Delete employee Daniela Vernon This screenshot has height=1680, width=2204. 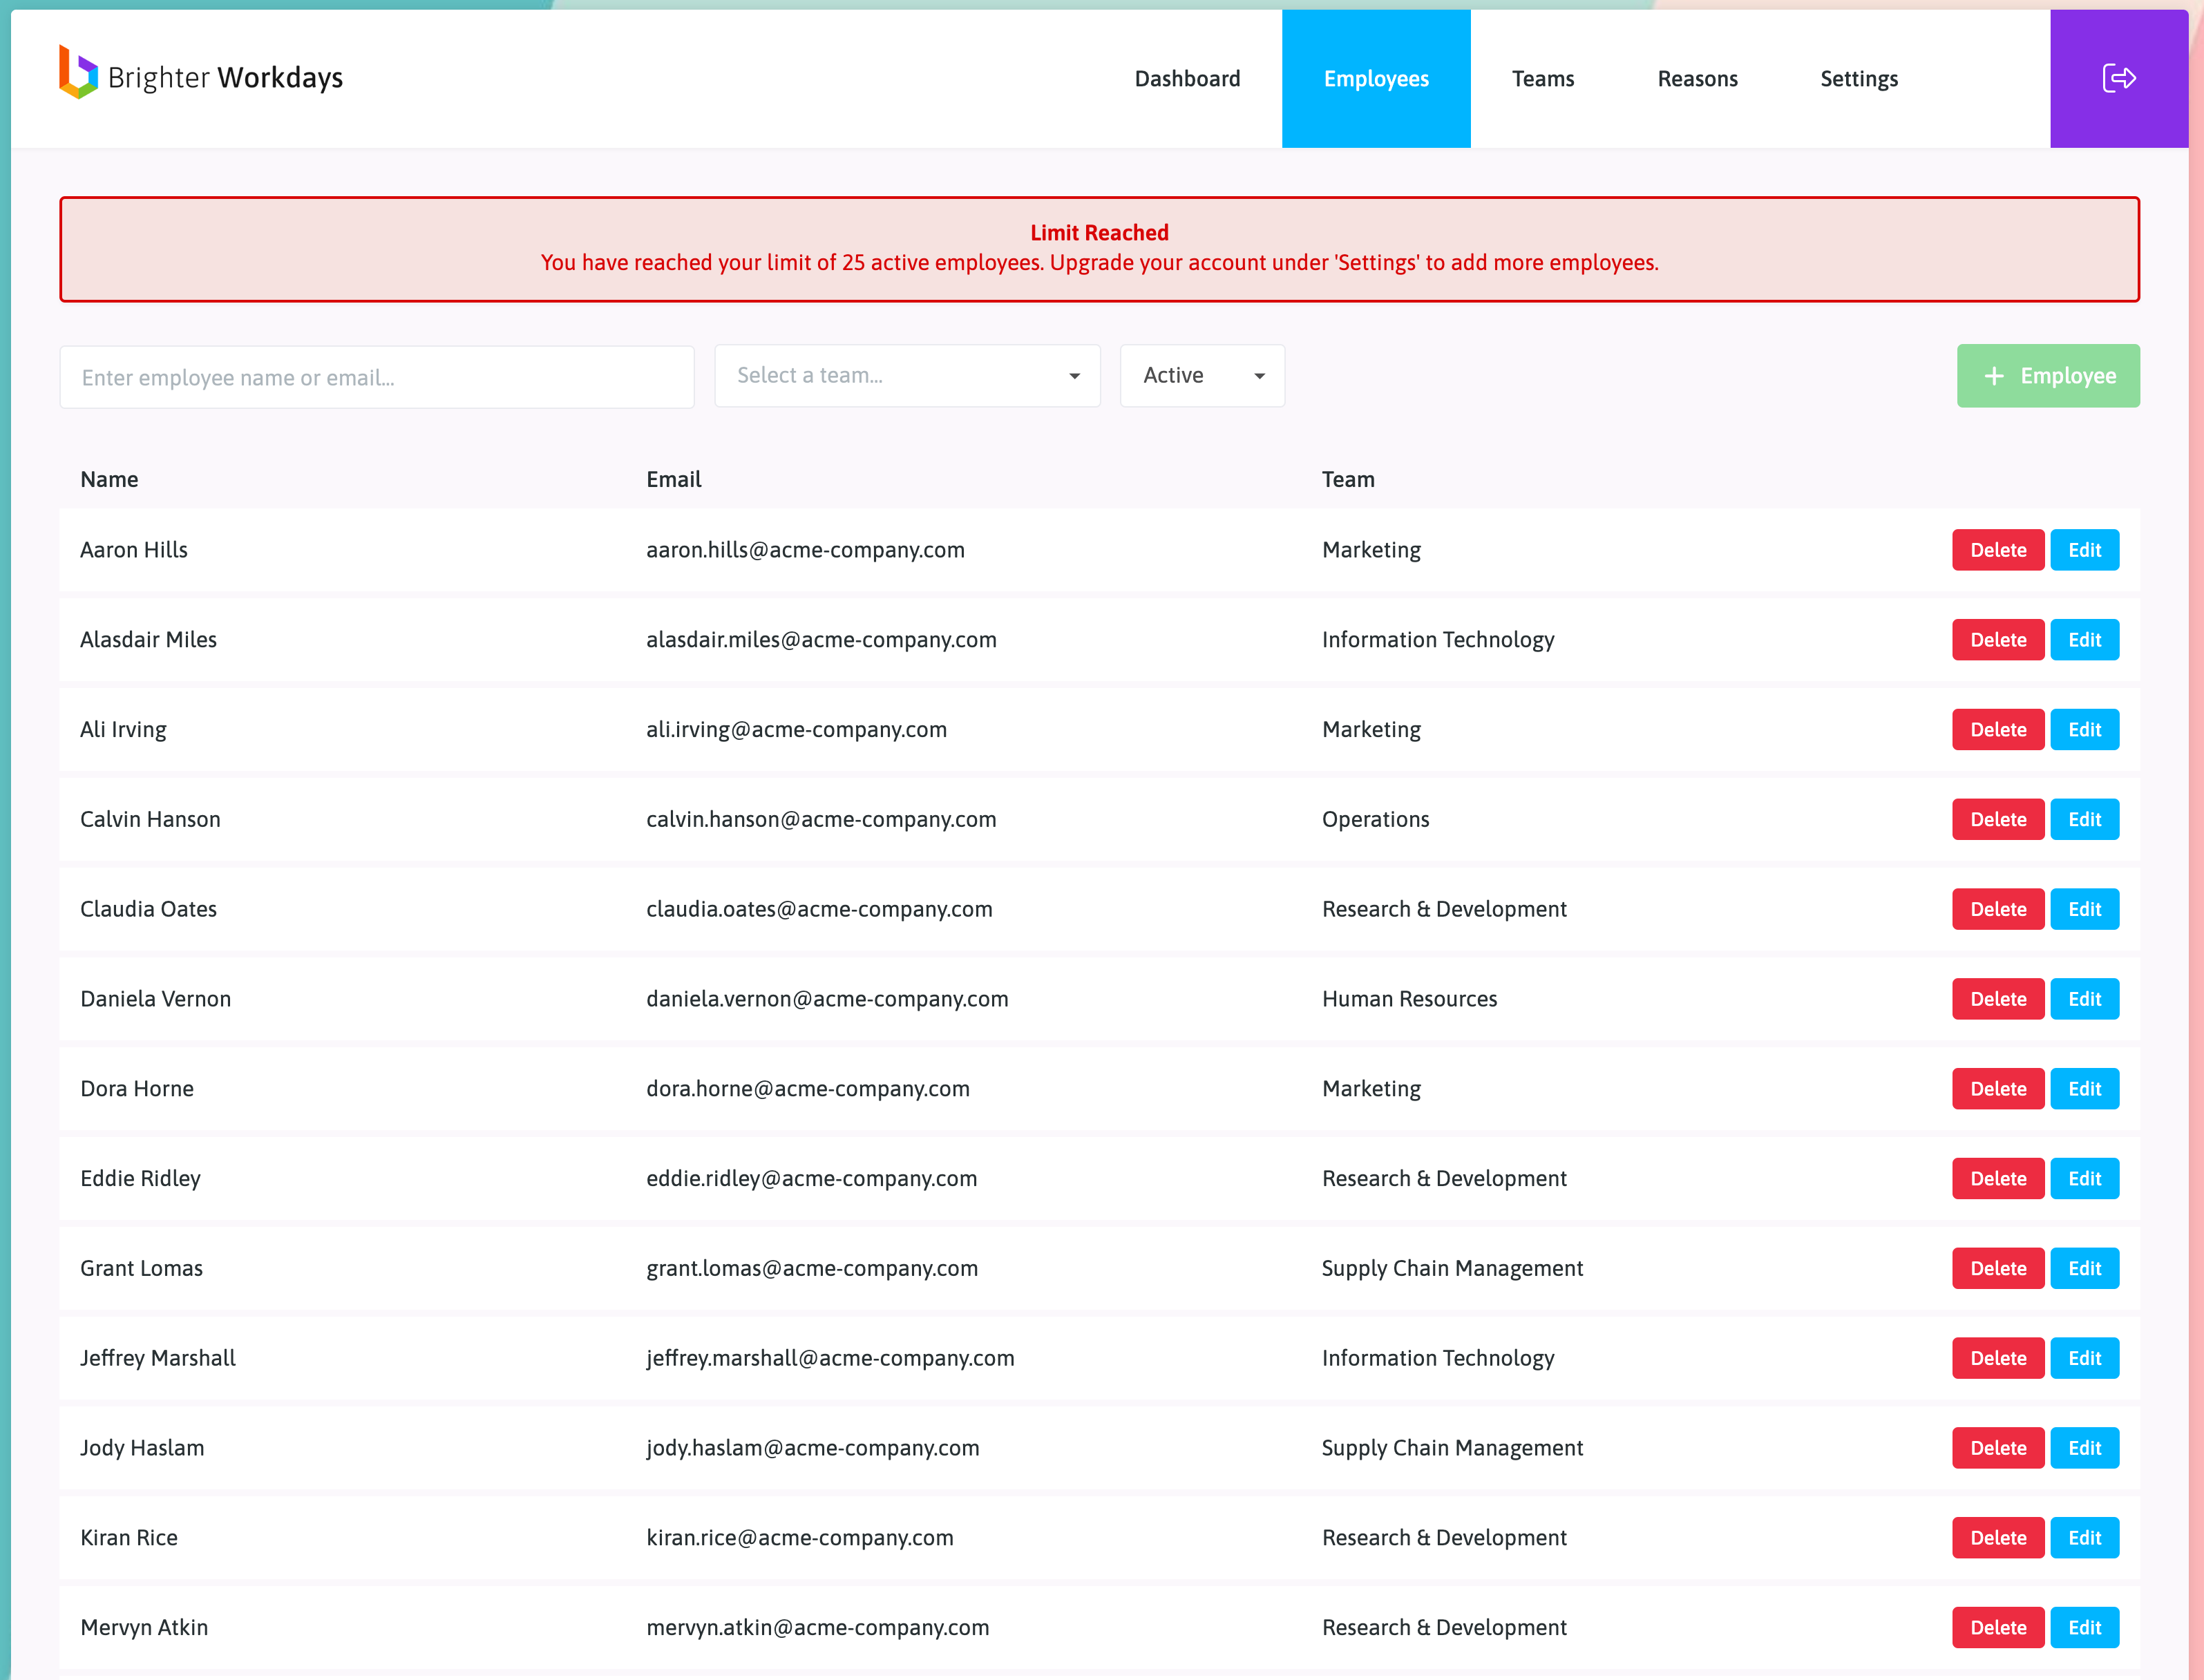(x=1997, y=999)
